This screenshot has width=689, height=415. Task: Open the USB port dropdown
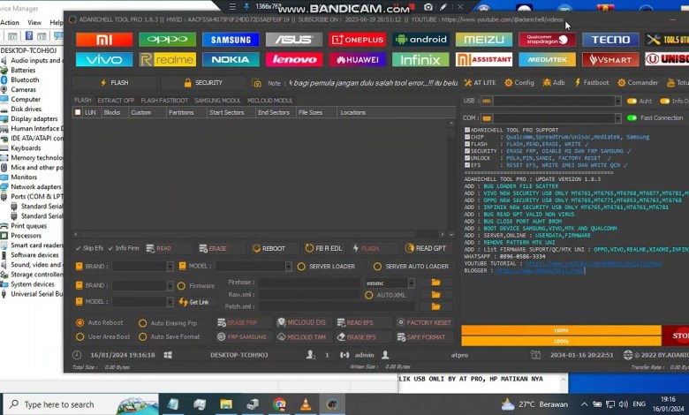[x=617, y=102]
